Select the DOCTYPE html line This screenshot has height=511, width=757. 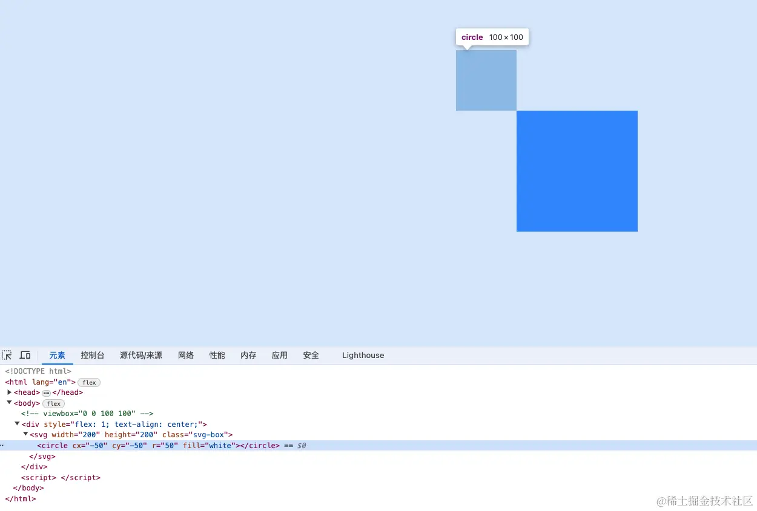coord(38,371)
